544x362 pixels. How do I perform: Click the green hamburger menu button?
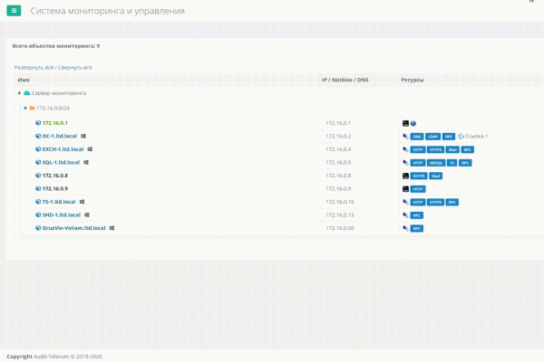[15, 12]
